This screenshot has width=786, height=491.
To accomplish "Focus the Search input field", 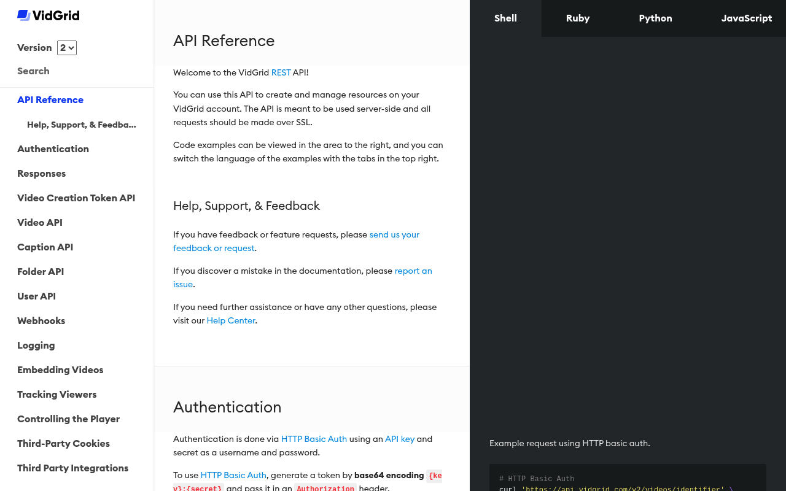I will (x=77, y=71).
